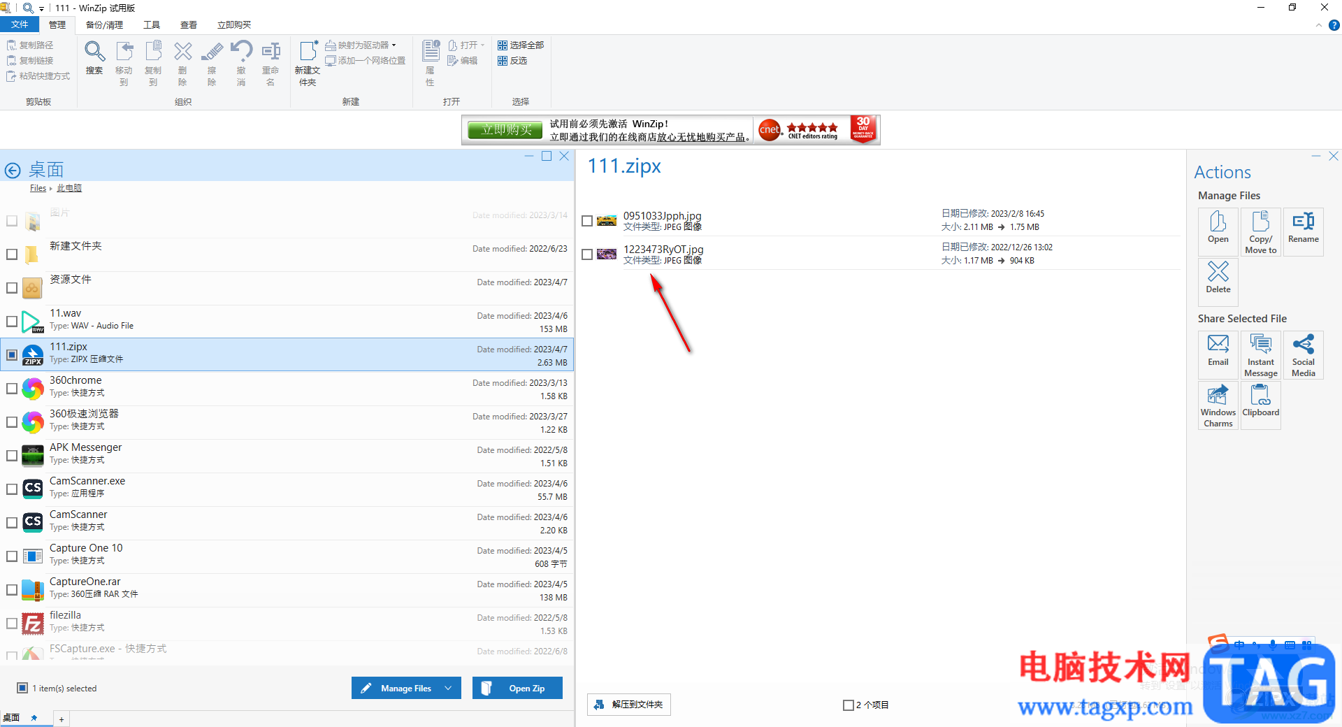Click Copy/Move to in Actions panel

[1261, 233]
